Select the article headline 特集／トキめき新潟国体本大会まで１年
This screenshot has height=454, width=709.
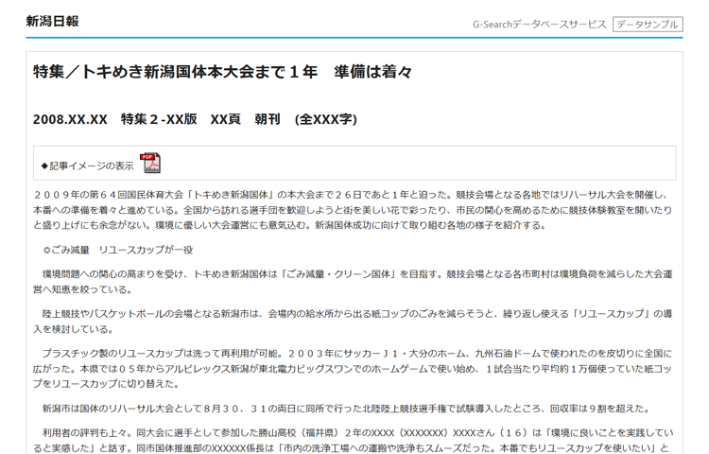pos(222,72)
